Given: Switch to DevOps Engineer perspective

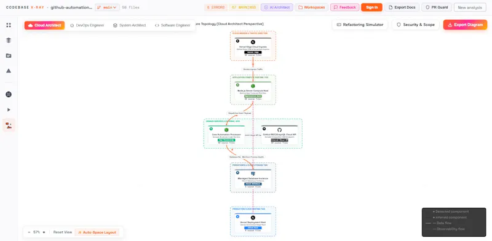Looking at the screenshot, I should click(87, 25).
